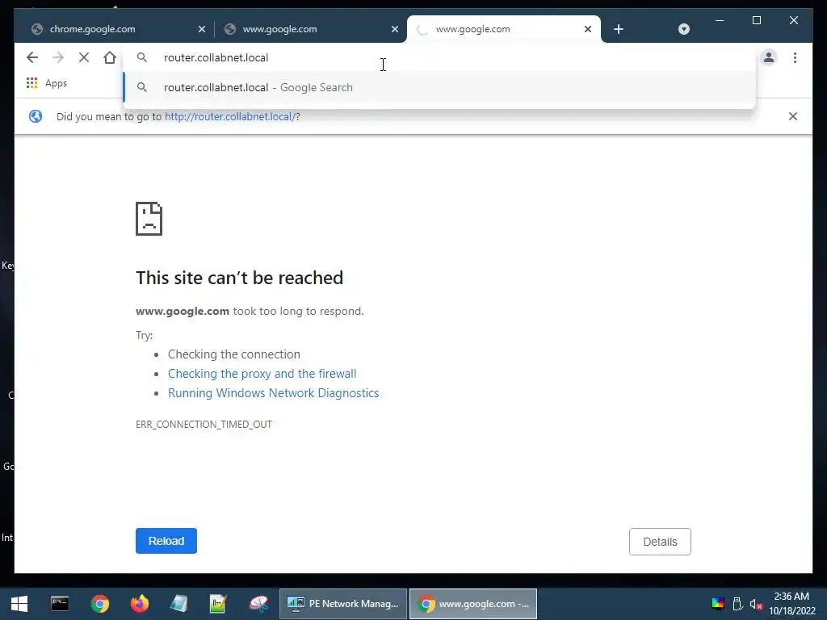Open the profile avatar menu
827x620 pixels.
(x=769, y=57)
